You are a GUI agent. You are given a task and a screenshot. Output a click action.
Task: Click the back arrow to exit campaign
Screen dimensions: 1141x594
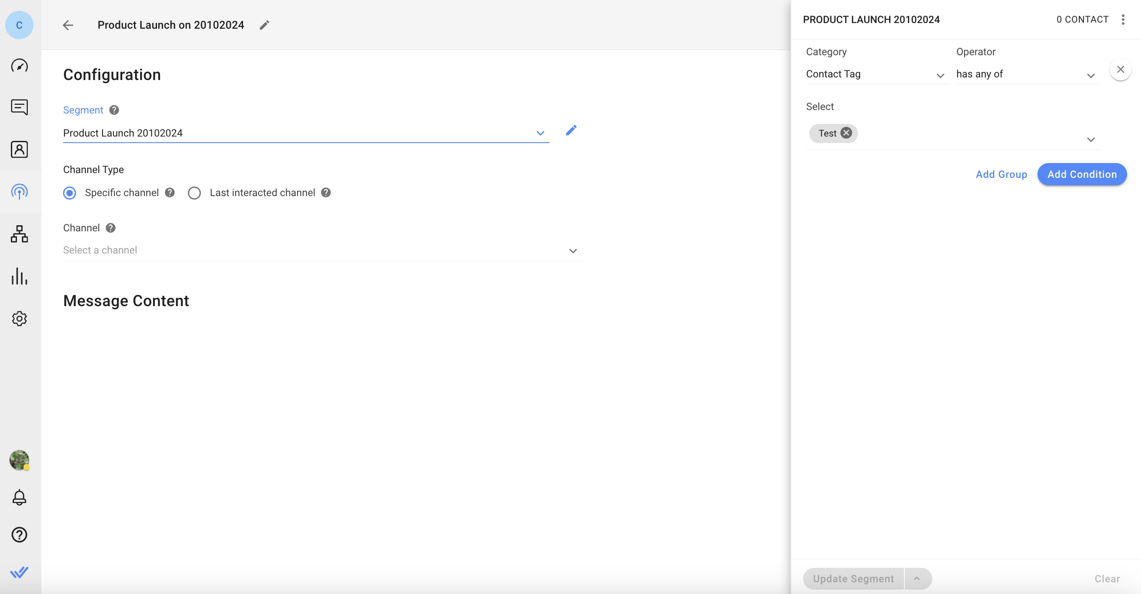tap(69, 25)
